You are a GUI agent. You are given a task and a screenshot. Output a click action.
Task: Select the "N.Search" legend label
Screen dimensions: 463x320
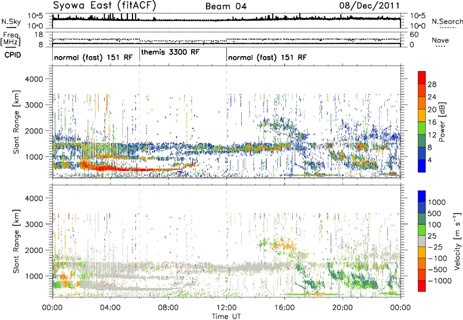(x=447, y=21)
